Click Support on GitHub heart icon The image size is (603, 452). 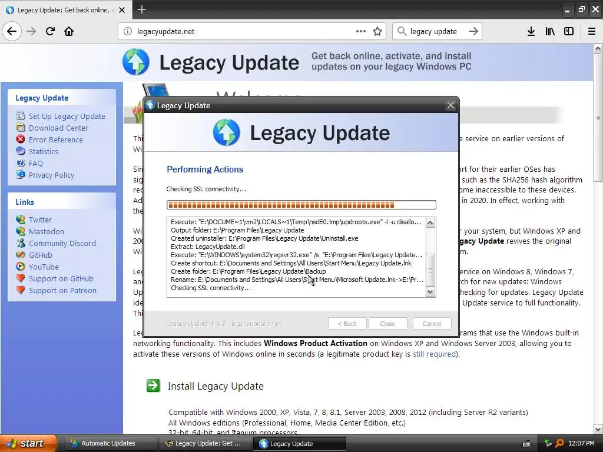point(21,278)
